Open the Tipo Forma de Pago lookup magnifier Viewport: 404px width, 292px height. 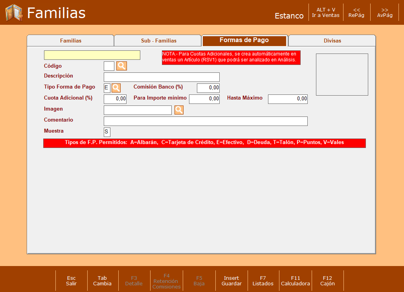[116, 88]
